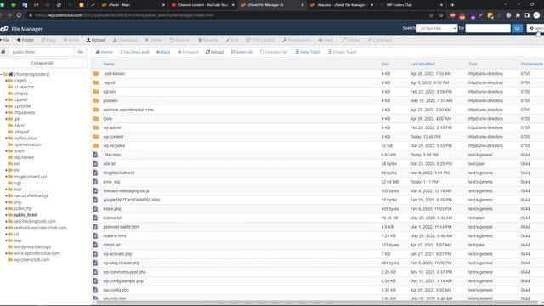Click the Download toolbar button

click(x=125, y=40)
